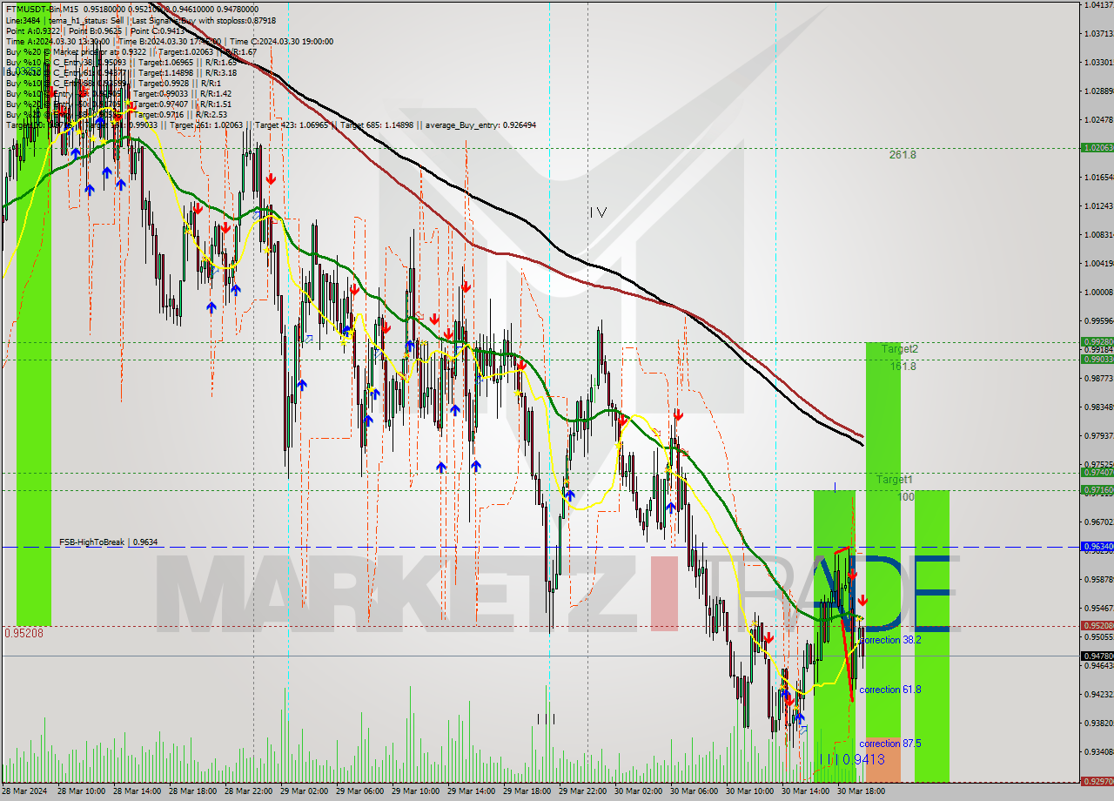Click the 0.98773 price axis value
The width and height of the screenshot is (1114, 801).
[x=1098, y=378]
